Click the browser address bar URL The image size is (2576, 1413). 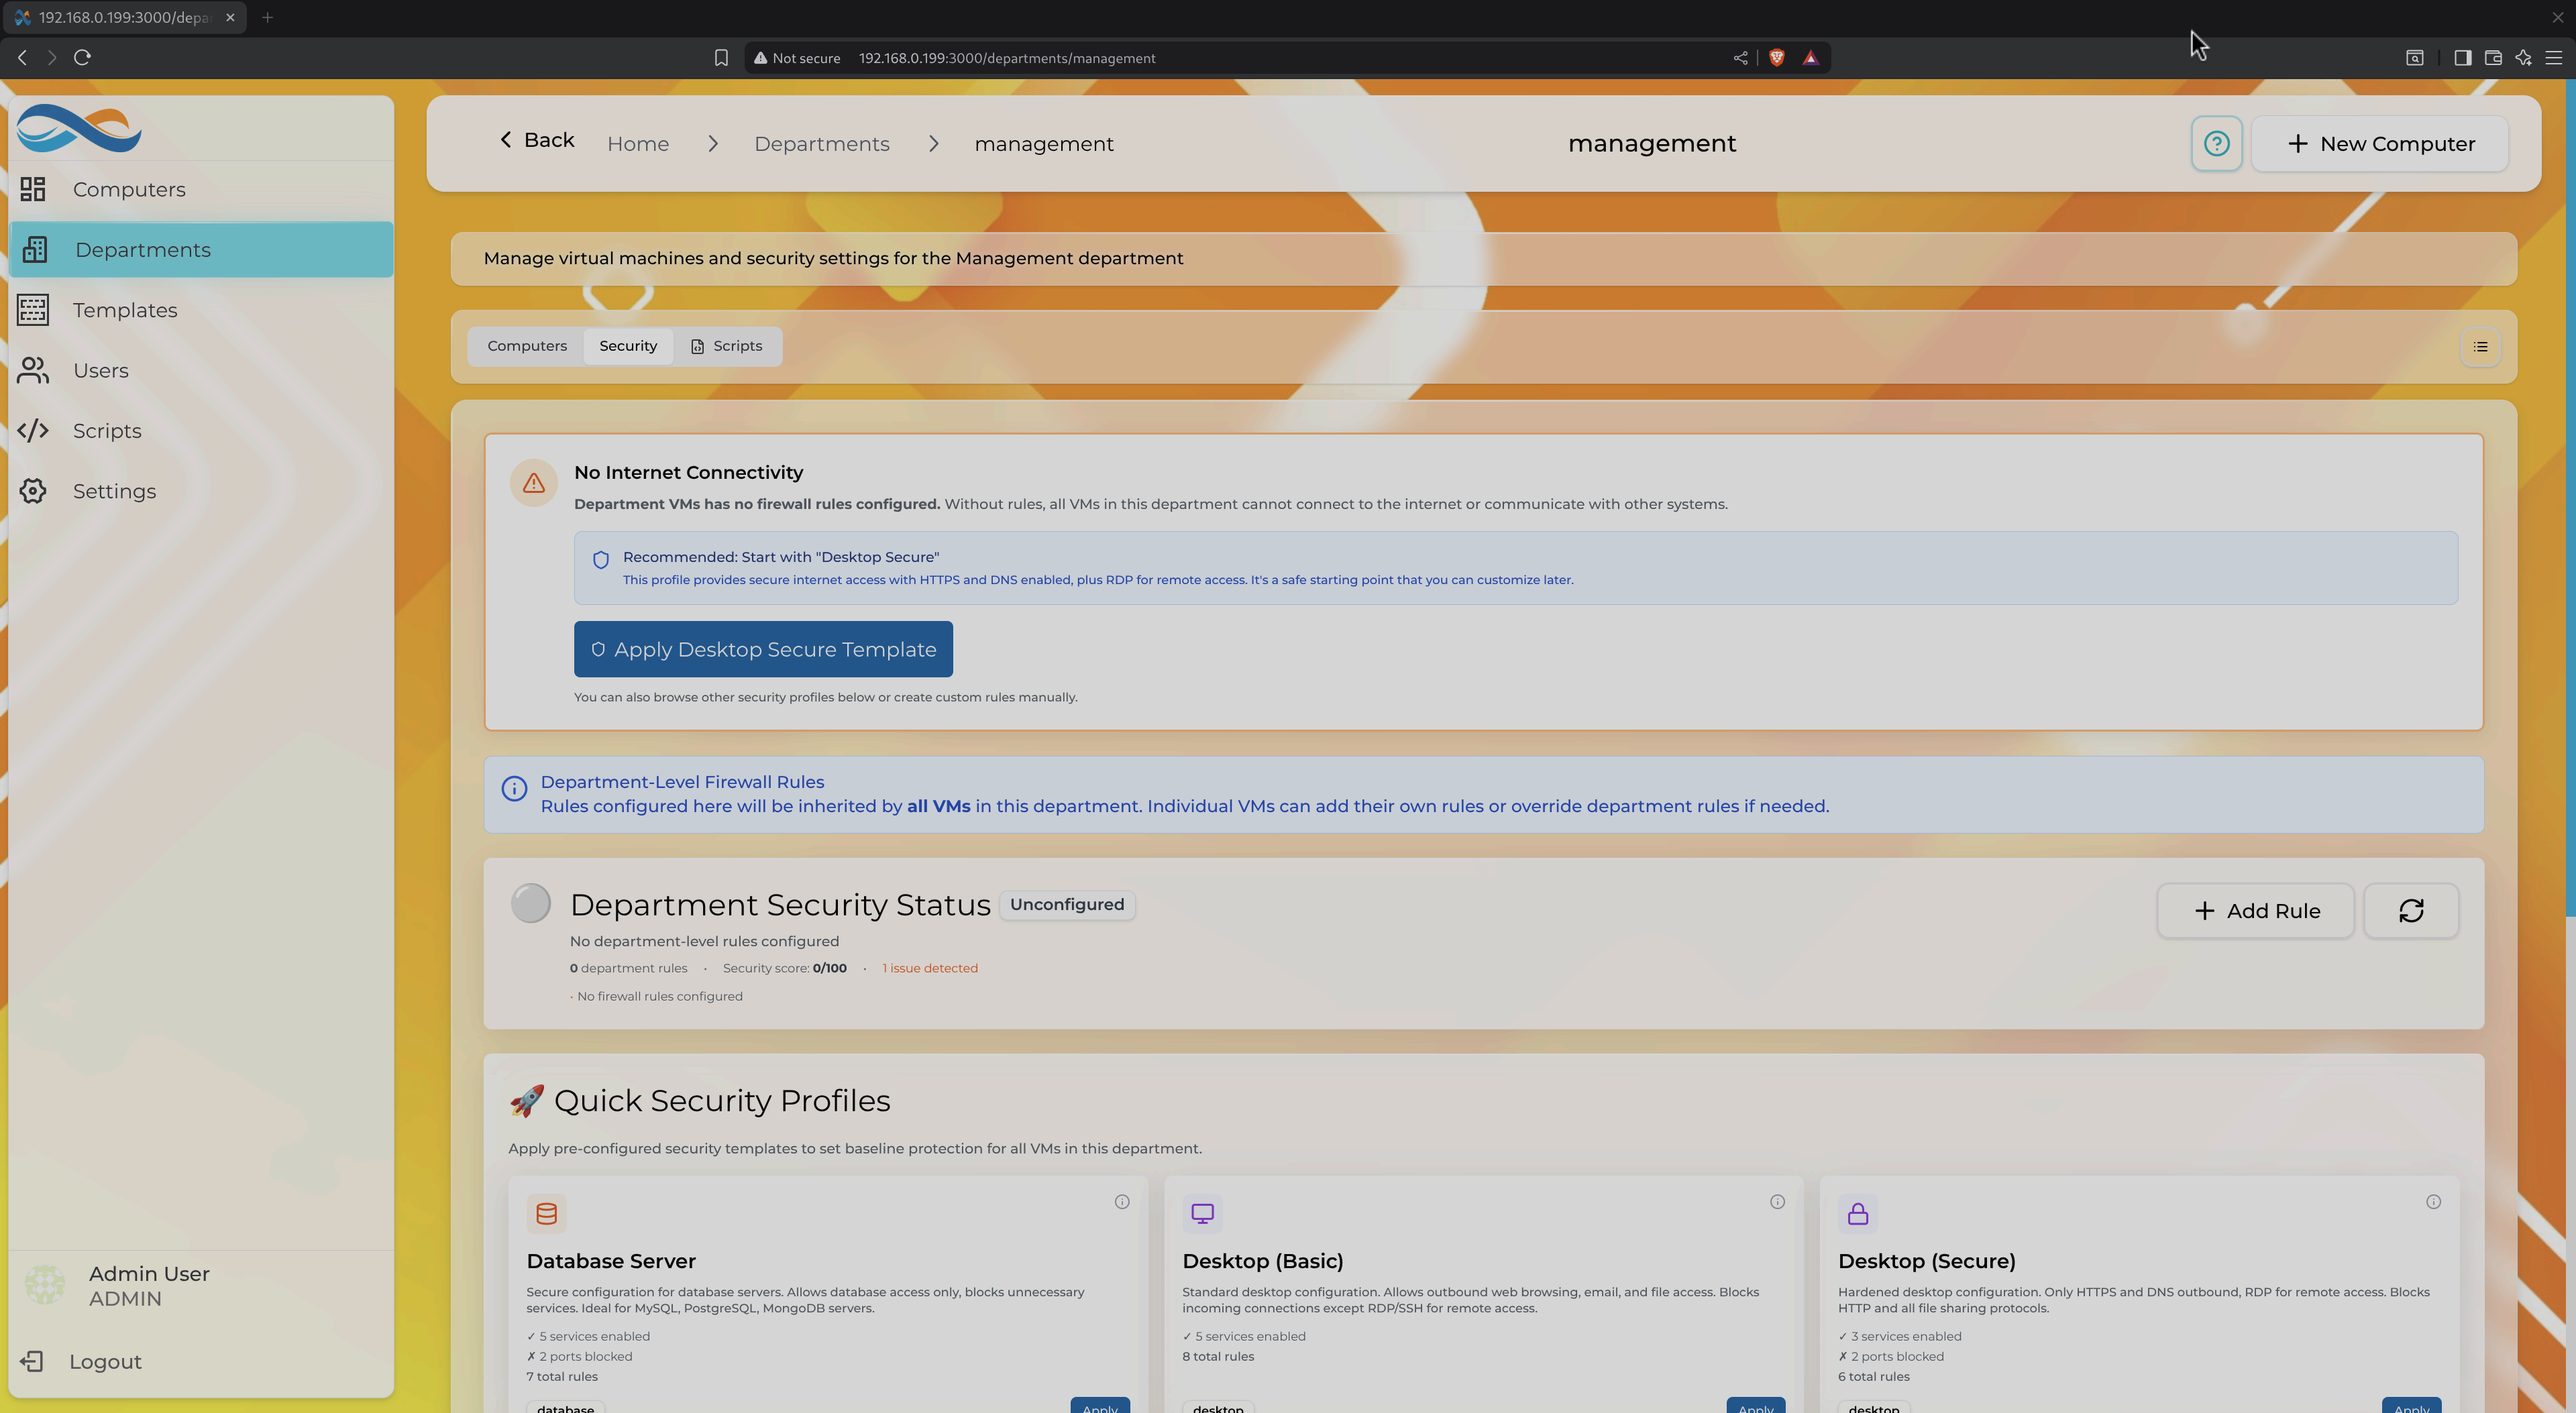click(x=1006, y=58)
